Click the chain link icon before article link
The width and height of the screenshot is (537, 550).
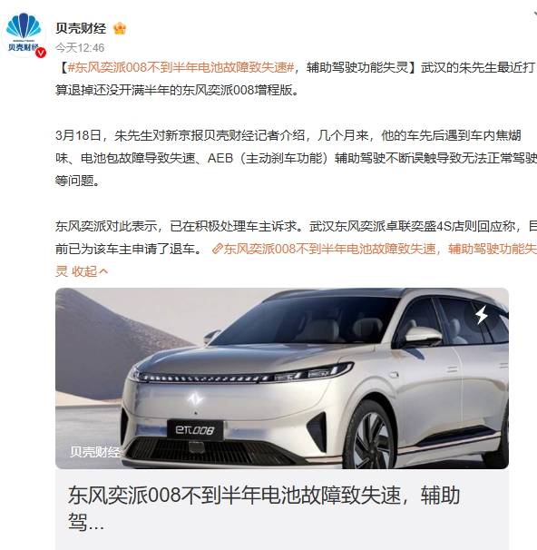point(218,249)
